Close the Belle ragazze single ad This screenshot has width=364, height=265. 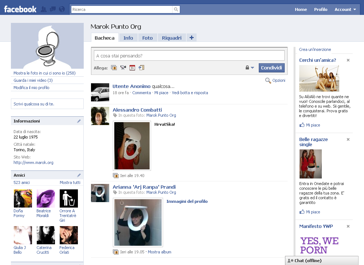(x=348, y=140)
